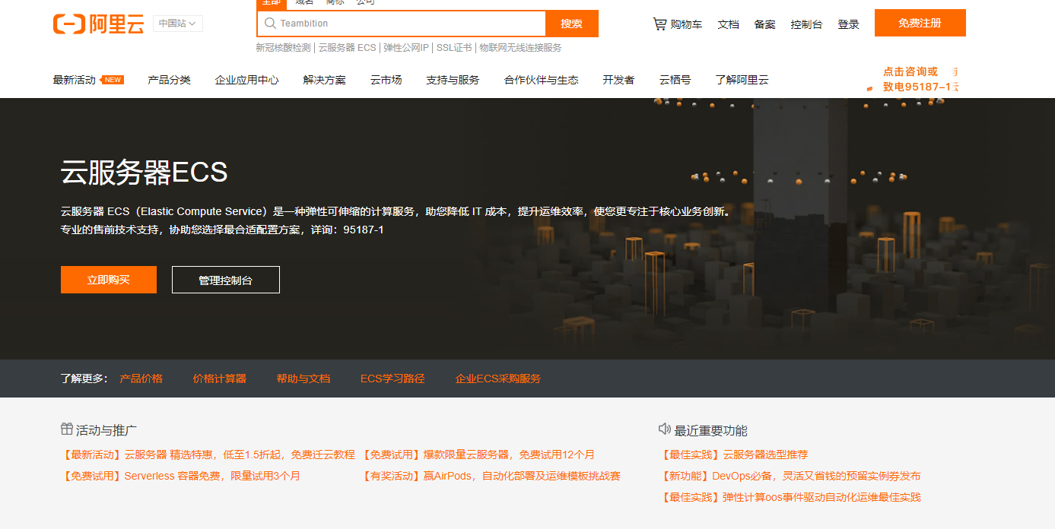Click the 最近重要功能 section heading

point(711,430)
